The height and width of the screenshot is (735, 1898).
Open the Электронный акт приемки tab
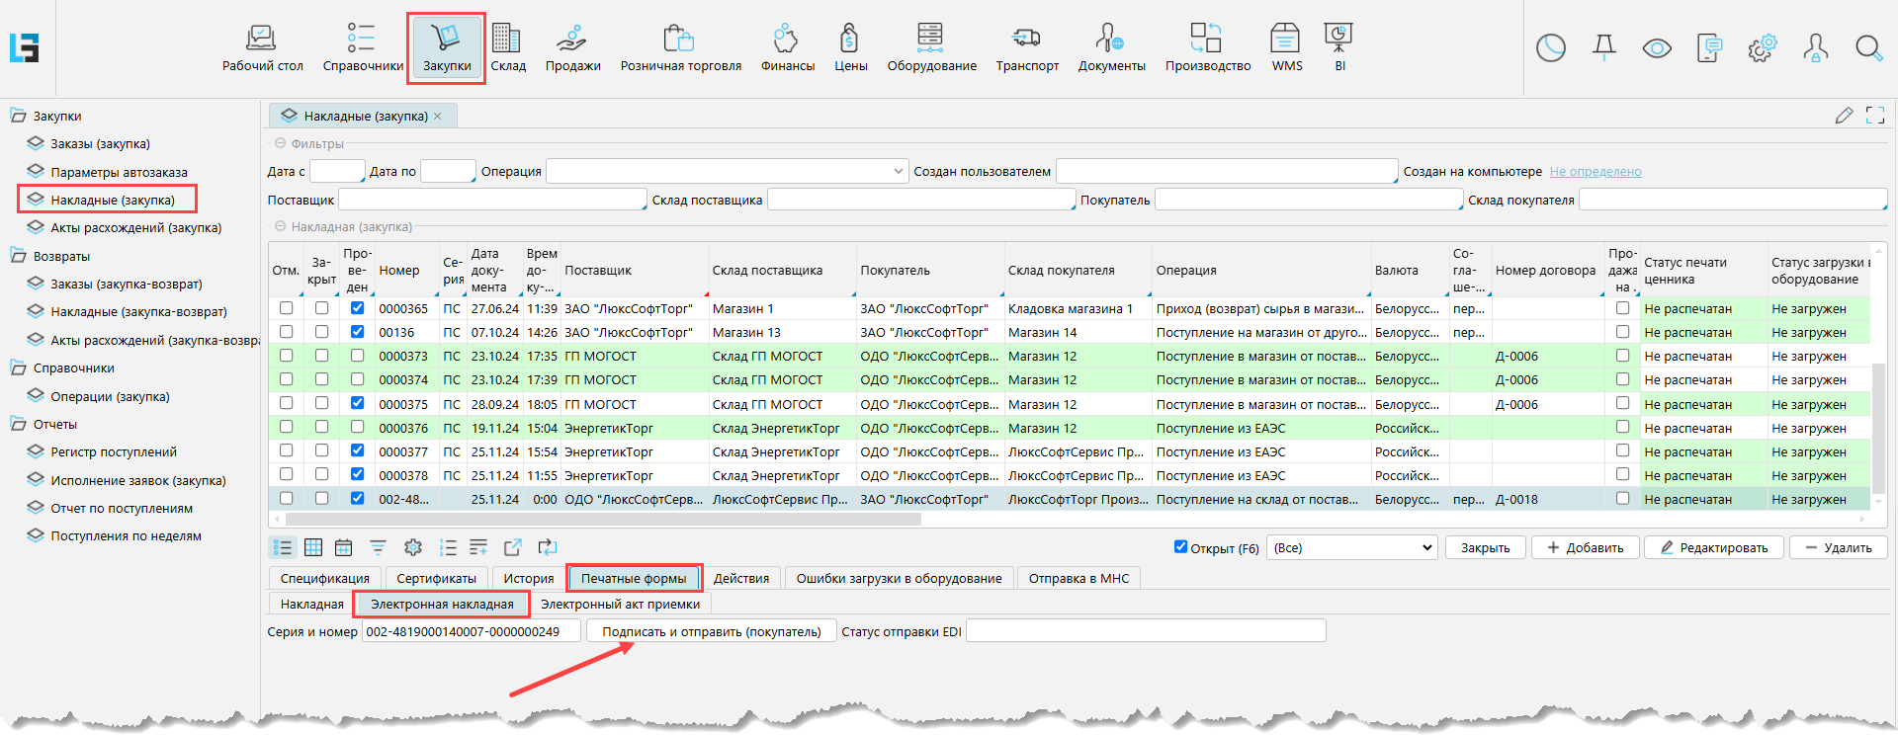pyautogui.click(x=620, y=604)
